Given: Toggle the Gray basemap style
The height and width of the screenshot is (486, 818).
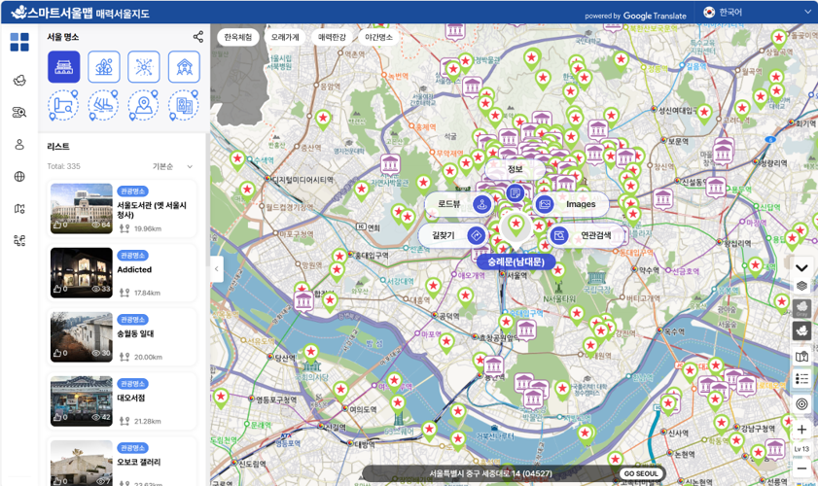Looking at the screenshot, I should click(x=801, y=308).
